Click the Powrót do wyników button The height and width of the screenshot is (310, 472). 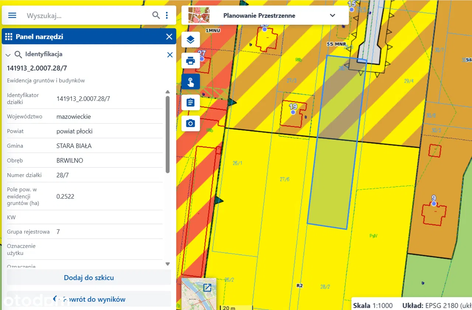click(x=88, y=299)
